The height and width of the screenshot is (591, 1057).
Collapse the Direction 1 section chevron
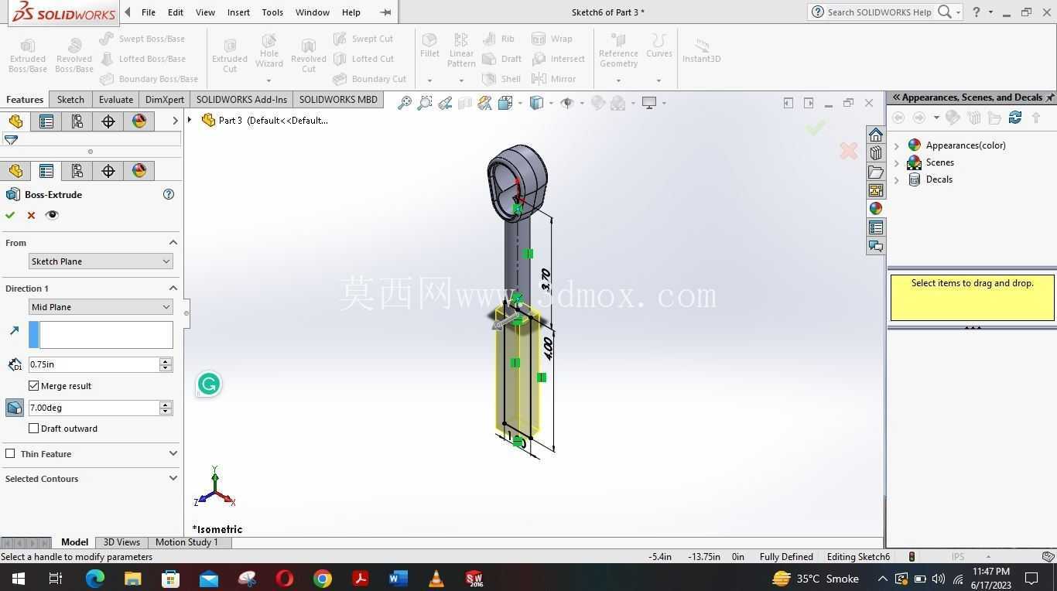(173, 288)
